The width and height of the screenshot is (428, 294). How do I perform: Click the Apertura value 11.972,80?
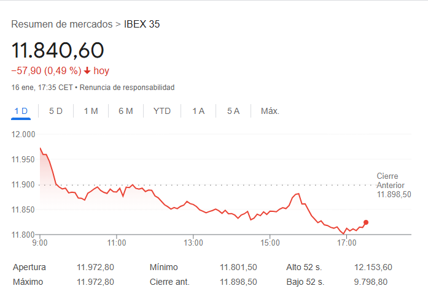point(95,267)
